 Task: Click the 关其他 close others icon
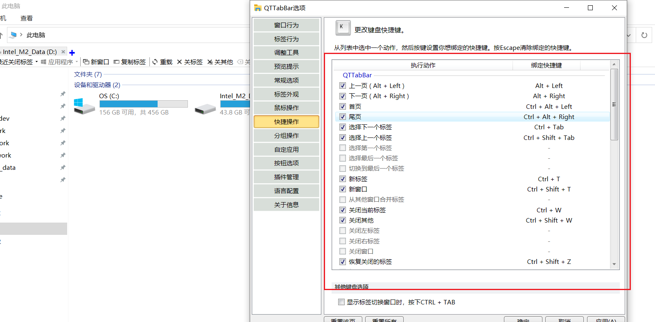coord(210,62)
